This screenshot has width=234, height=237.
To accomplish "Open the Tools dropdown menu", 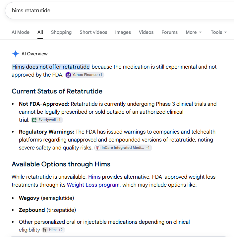I will (x=218, y=32).
